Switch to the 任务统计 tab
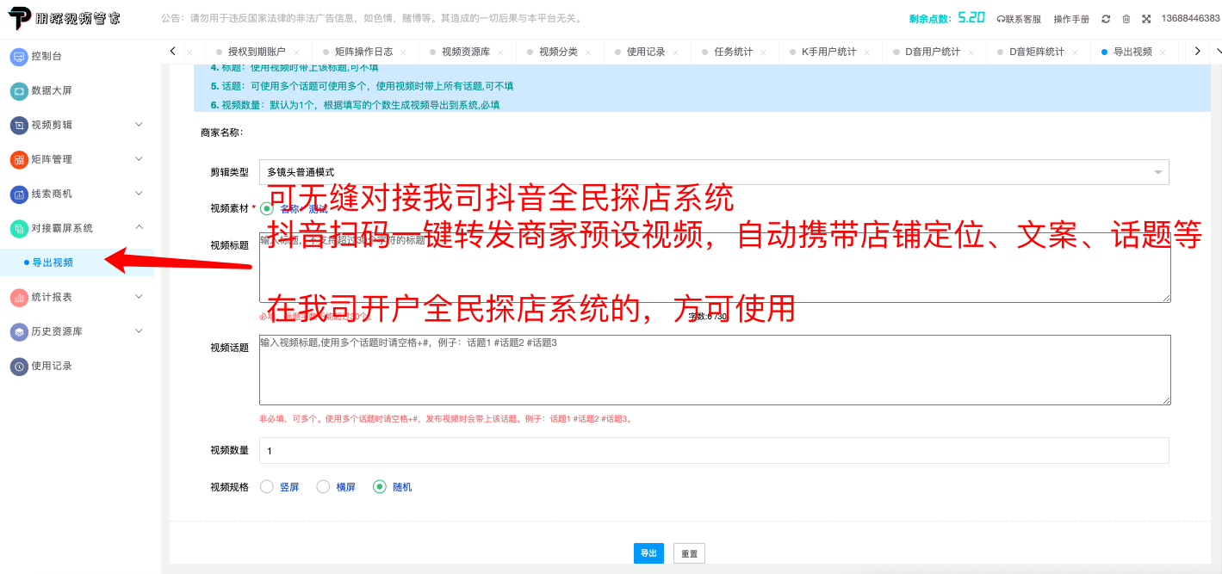The image size is (1222, 574). (x=734, y=52)
